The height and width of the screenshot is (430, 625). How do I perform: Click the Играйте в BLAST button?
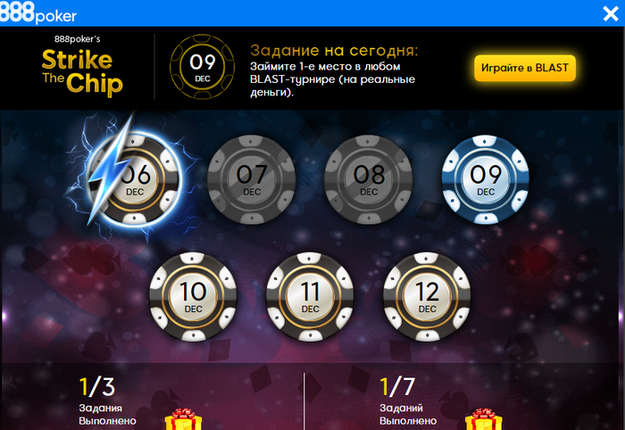point(525,68)
